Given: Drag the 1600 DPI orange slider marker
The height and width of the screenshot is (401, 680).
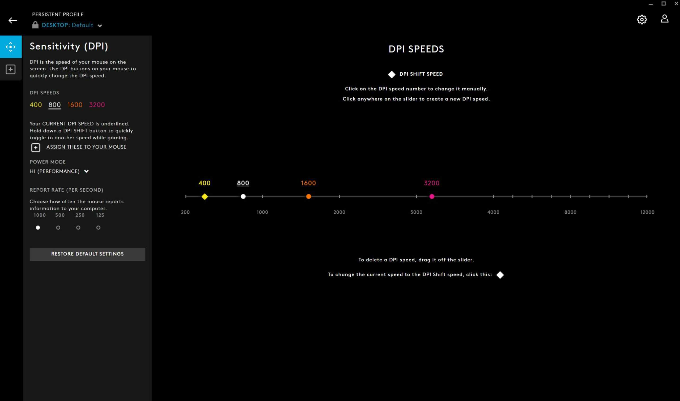Looking at the screenshot, I should [x=308, y=196].
